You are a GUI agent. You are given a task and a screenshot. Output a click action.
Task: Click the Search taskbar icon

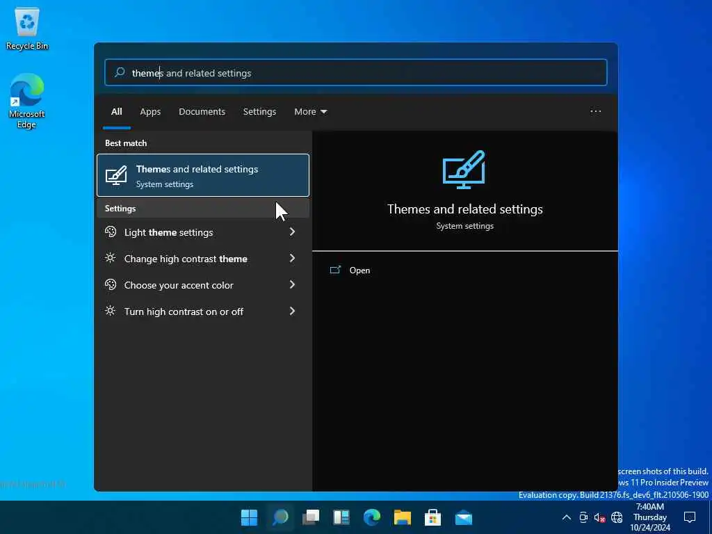(280, 517)
